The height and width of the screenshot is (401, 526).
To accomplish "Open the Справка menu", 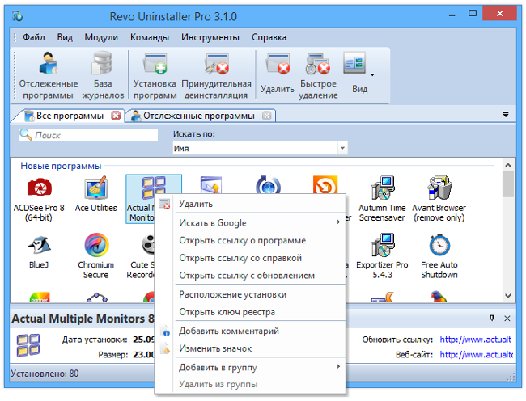I will [269, 37].
